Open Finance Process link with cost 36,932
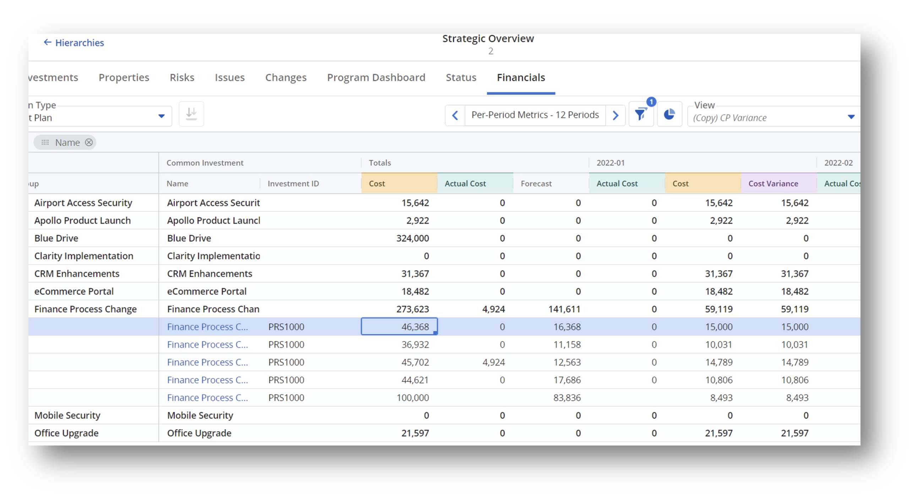Screen dimensions: 909x495 (207, 344)
